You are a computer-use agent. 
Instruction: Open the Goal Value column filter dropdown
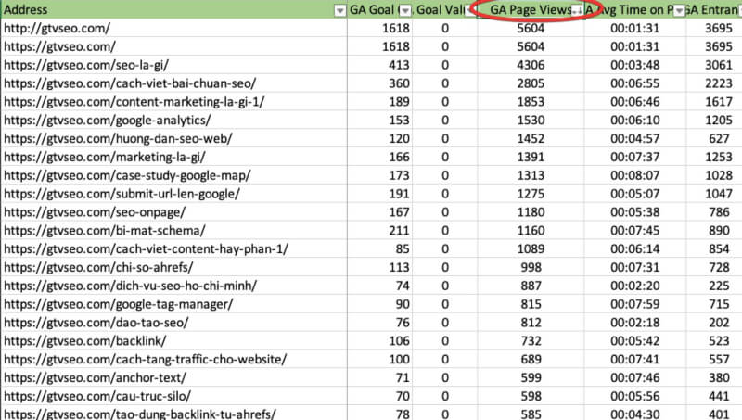coord(470,10)
